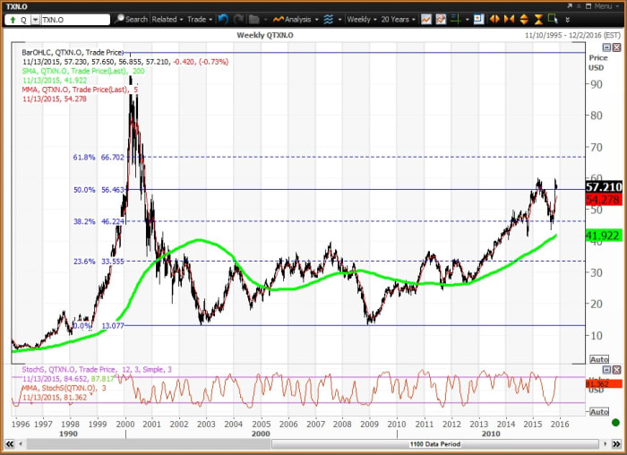627x455 pixels.
Task: Click the vertical expand orange arrows icon
Action: 522,19
